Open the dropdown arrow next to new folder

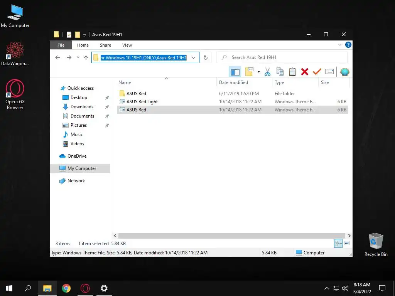[258, 72]
